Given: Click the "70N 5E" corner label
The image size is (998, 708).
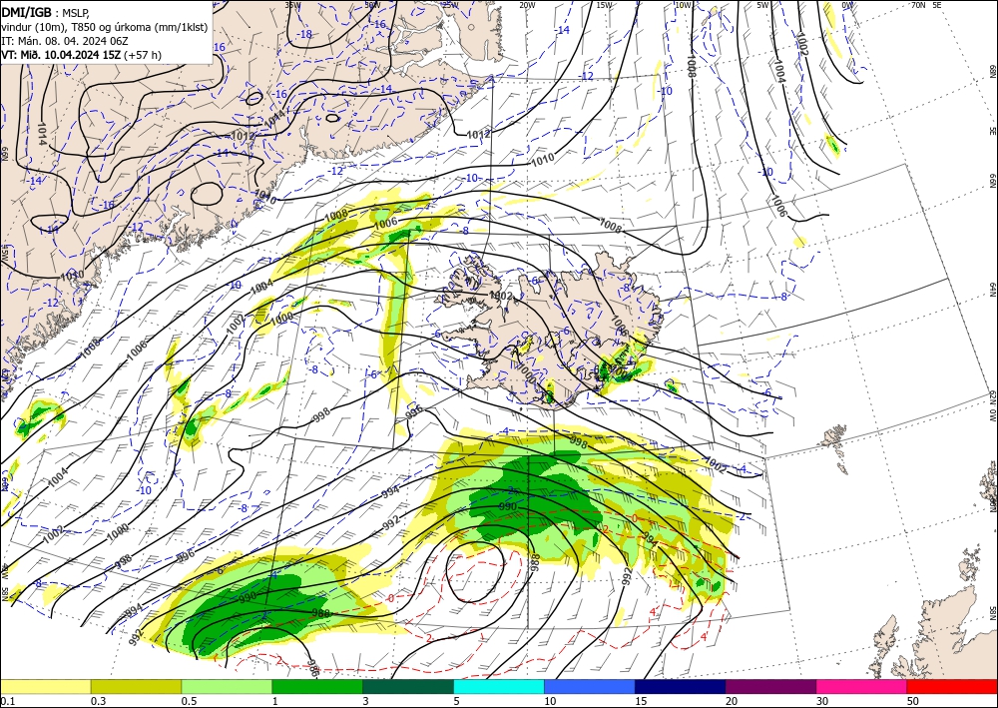Looking at the screenshot, I should click(x=926, y=5).
